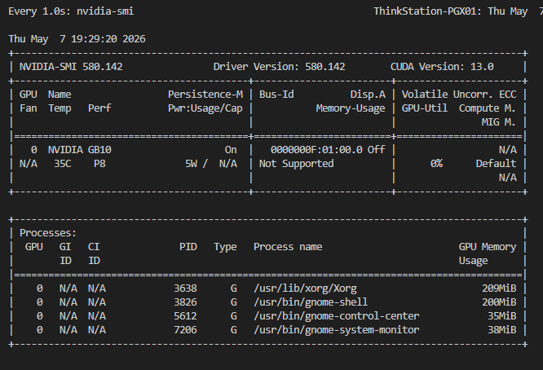
Task: Click the 38MiB memory value
Action: coord(501,329)
